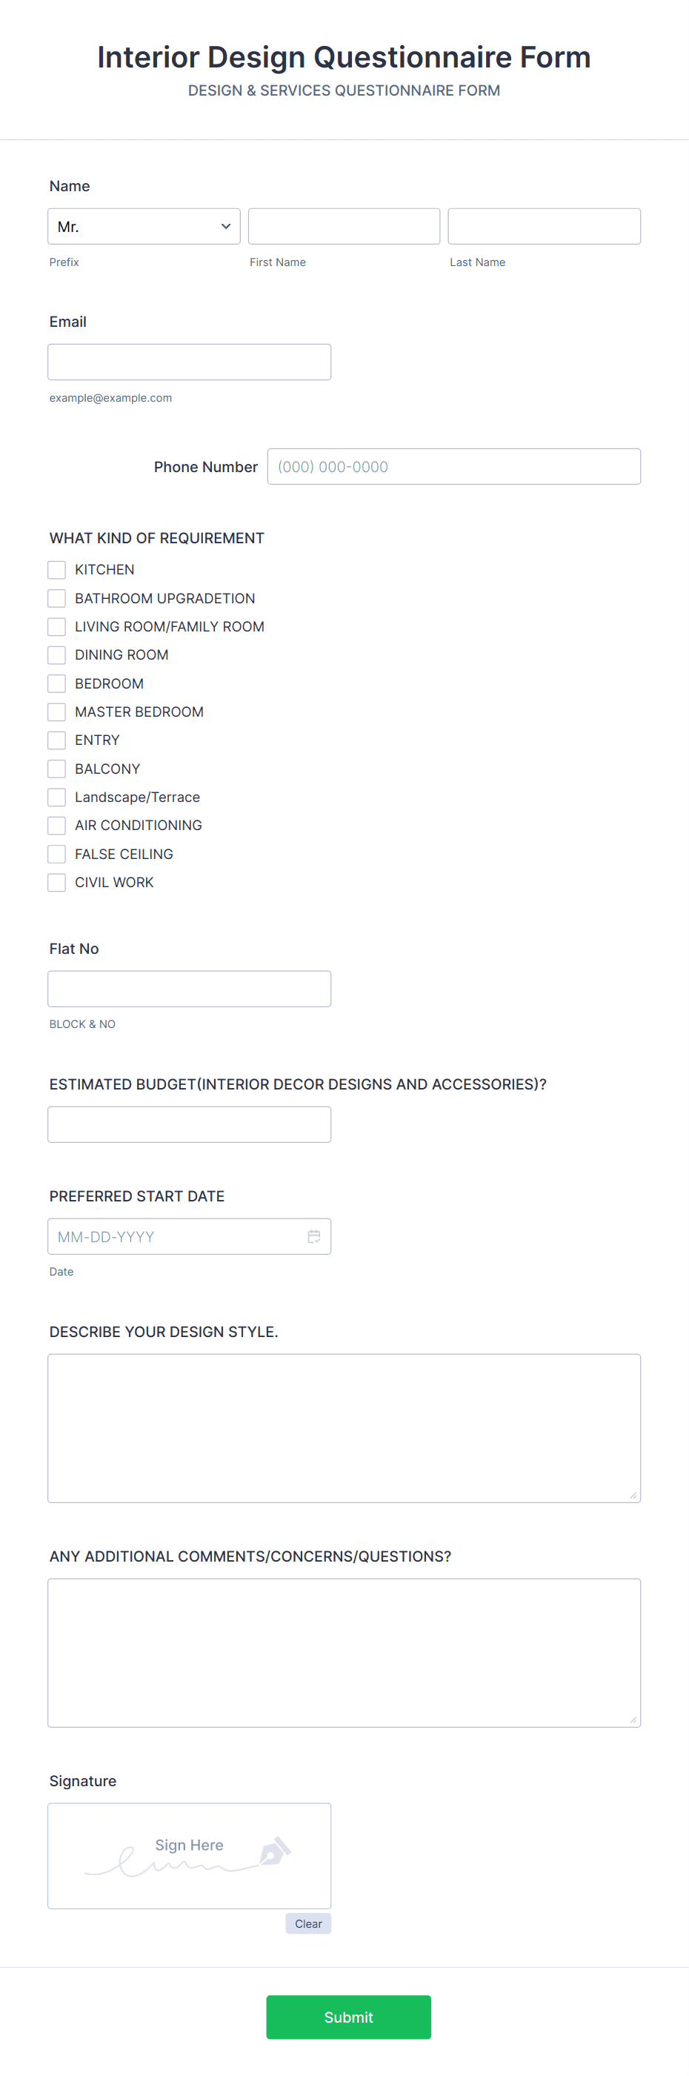Tick the KITCHEN checkbox
The height and width of the screenshot is (2076, 689).
coord(56,570)
